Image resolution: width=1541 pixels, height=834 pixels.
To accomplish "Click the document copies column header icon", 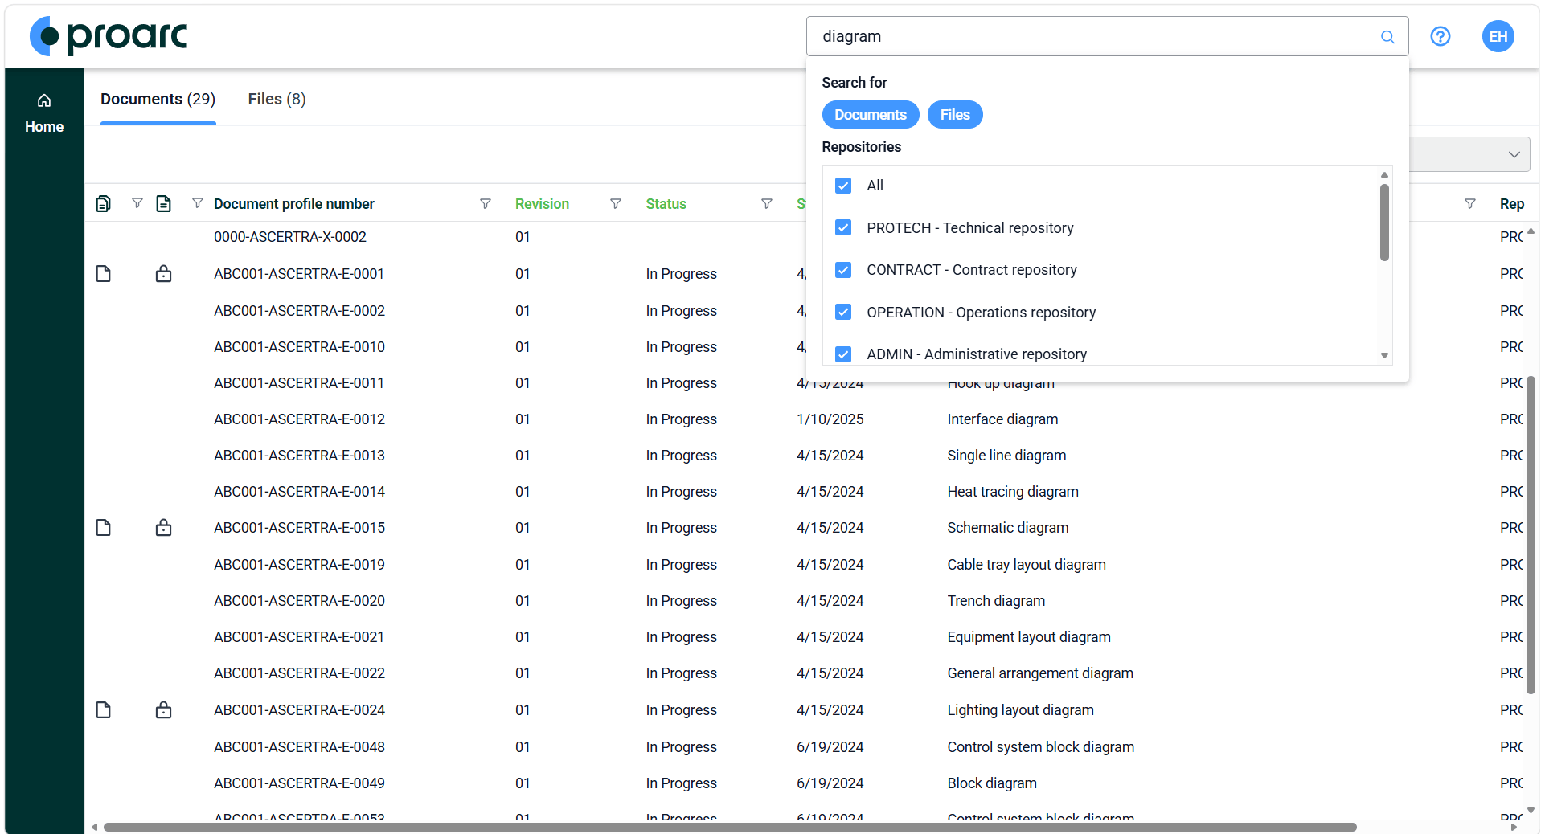I will pyautogui.click(x=104, y=204).
